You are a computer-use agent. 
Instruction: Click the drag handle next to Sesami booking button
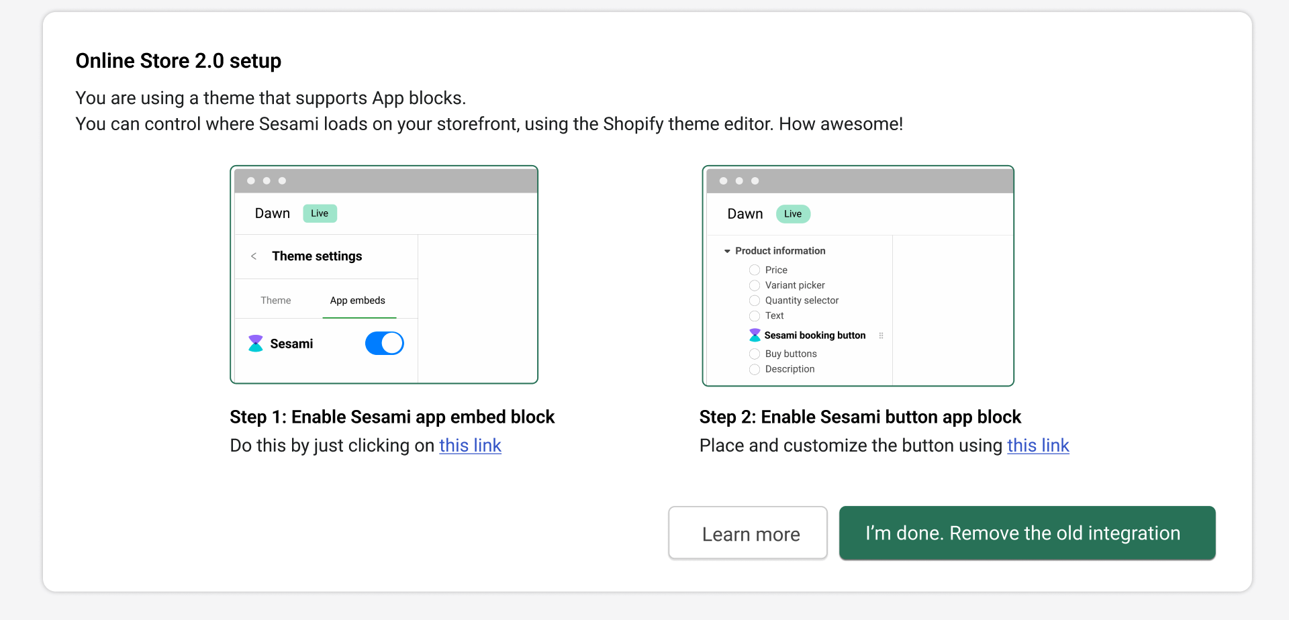click(x=881, y=335)
